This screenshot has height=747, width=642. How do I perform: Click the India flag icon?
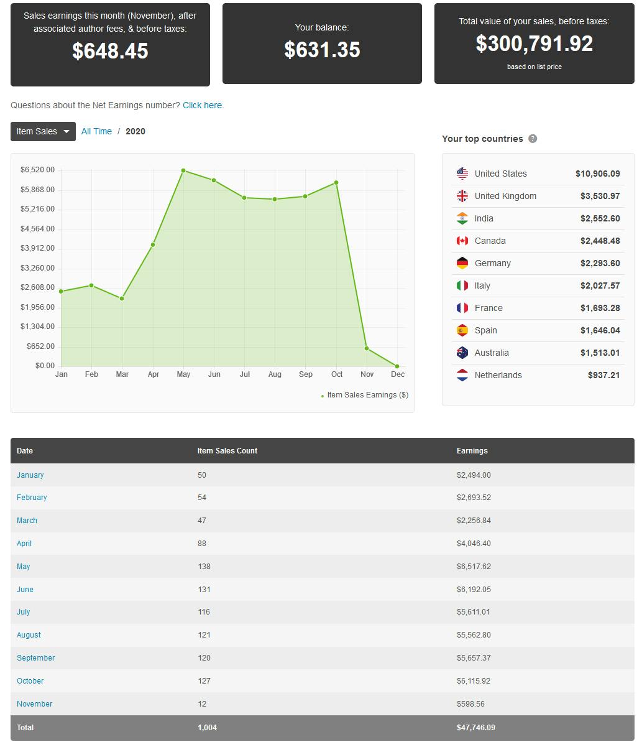(462, 218)
